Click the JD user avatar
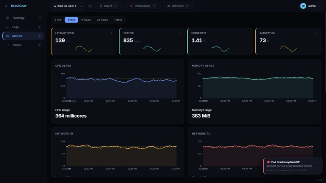326x183 pixels. coord(303,6)
